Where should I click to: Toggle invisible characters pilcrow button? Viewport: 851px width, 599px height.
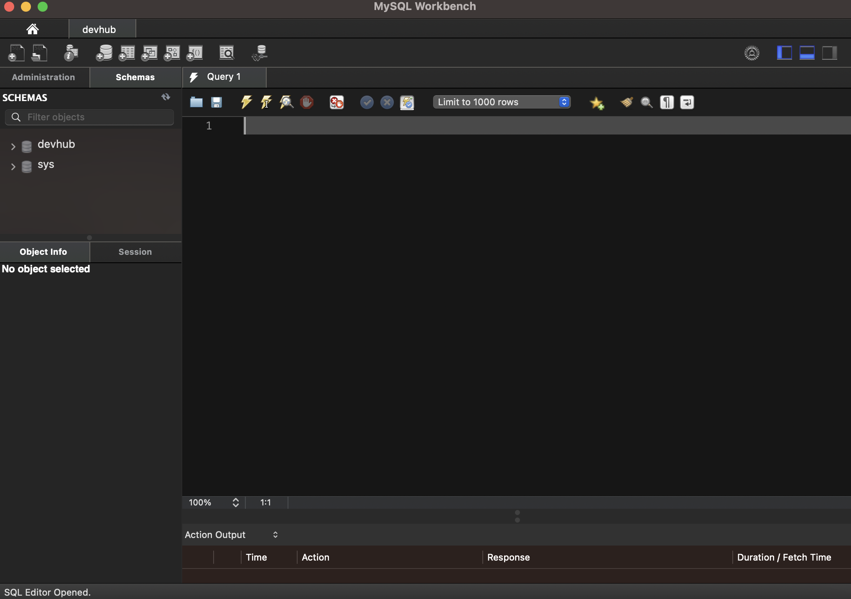667,102
